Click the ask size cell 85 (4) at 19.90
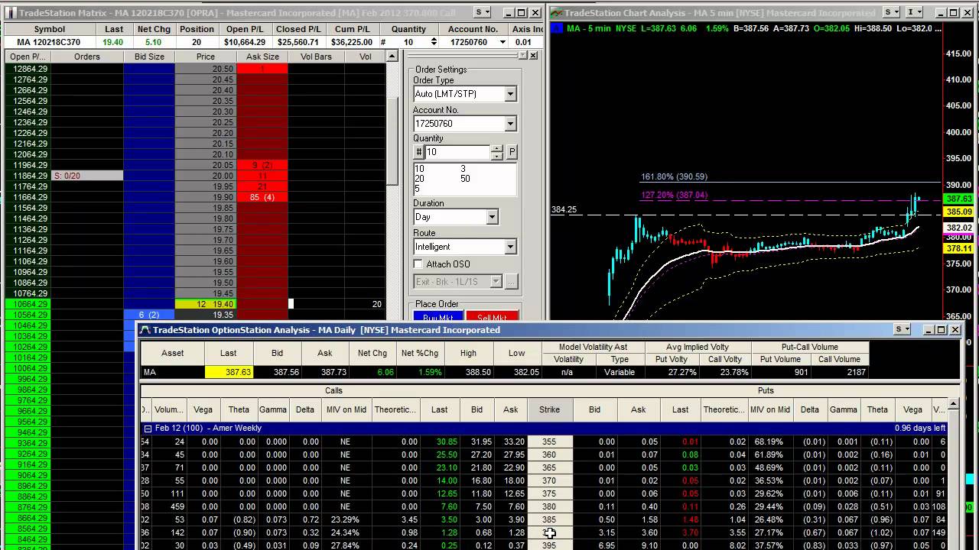The height and width of the screenshot is (550, 979). click(262, 197)
